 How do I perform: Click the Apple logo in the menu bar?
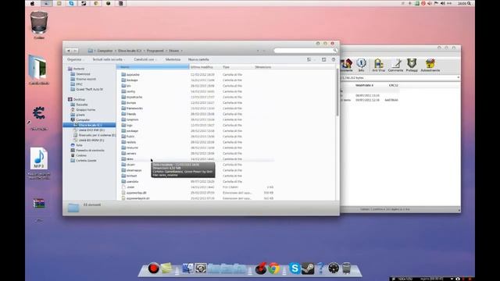[x=33, y=3]
